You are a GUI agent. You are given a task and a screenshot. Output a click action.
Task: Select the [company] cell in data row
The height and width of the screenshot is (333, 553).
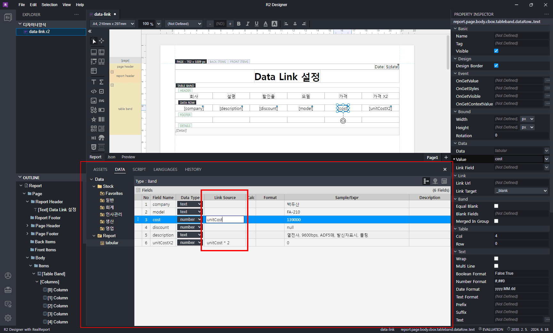pyautogui.click(x=194, y=108)
